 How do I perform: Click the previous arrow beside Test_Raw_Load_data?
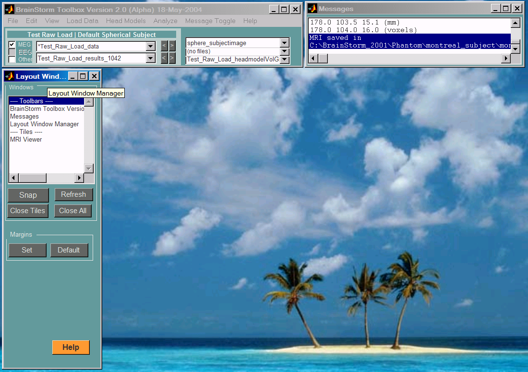click(x=164, y=46)
